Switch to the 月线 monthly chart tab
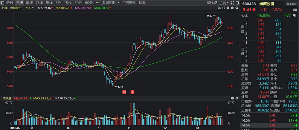 tap(39, 3)
